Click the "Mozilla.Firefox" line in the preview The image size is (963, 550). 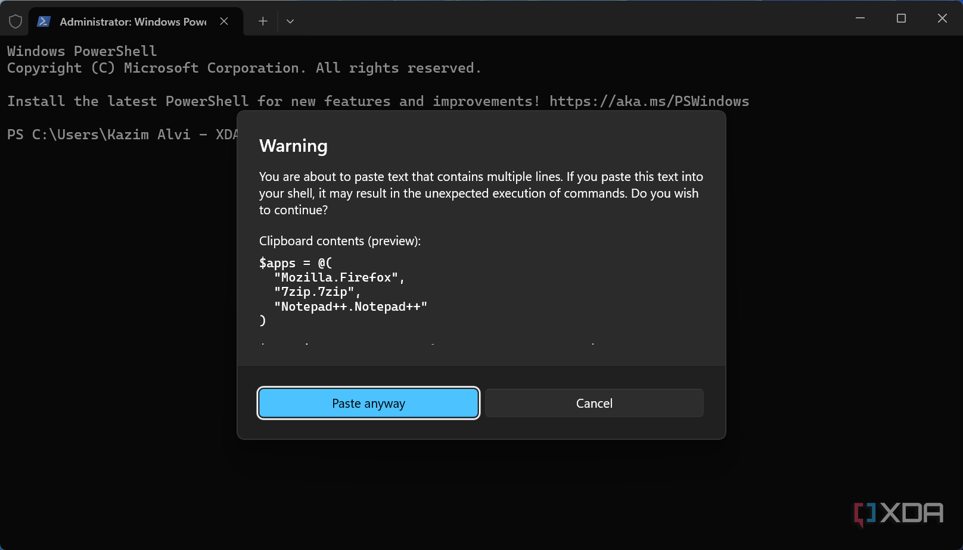[339, 277]
